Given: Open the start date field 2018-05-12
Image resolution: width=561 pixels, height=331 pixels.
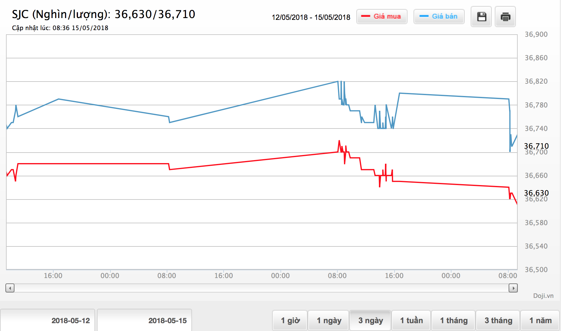Looking at the screenshot, I should click(x=48, y=320).
